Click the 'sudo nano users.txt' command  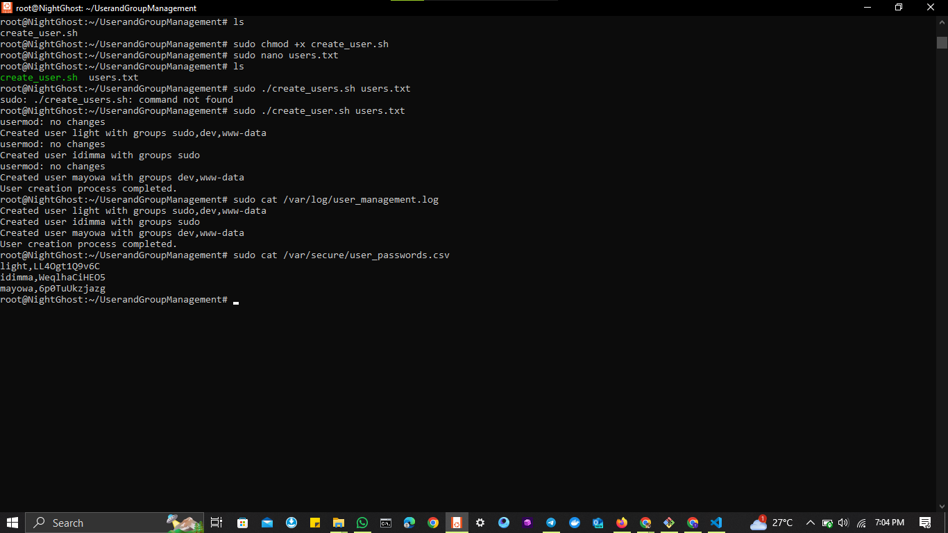pos(286,56)
